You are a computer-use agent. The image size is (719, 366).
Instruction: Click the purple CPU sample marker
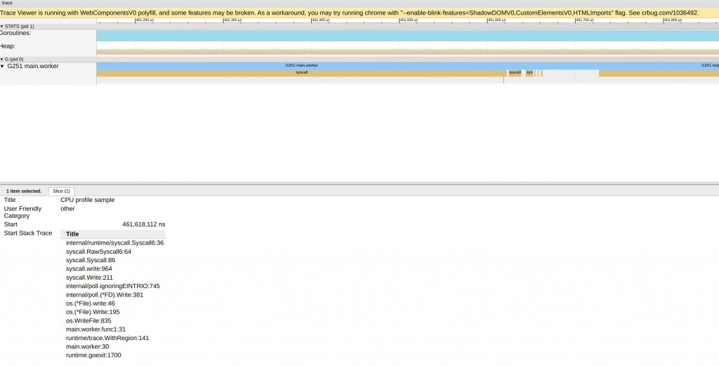(503, 80)
